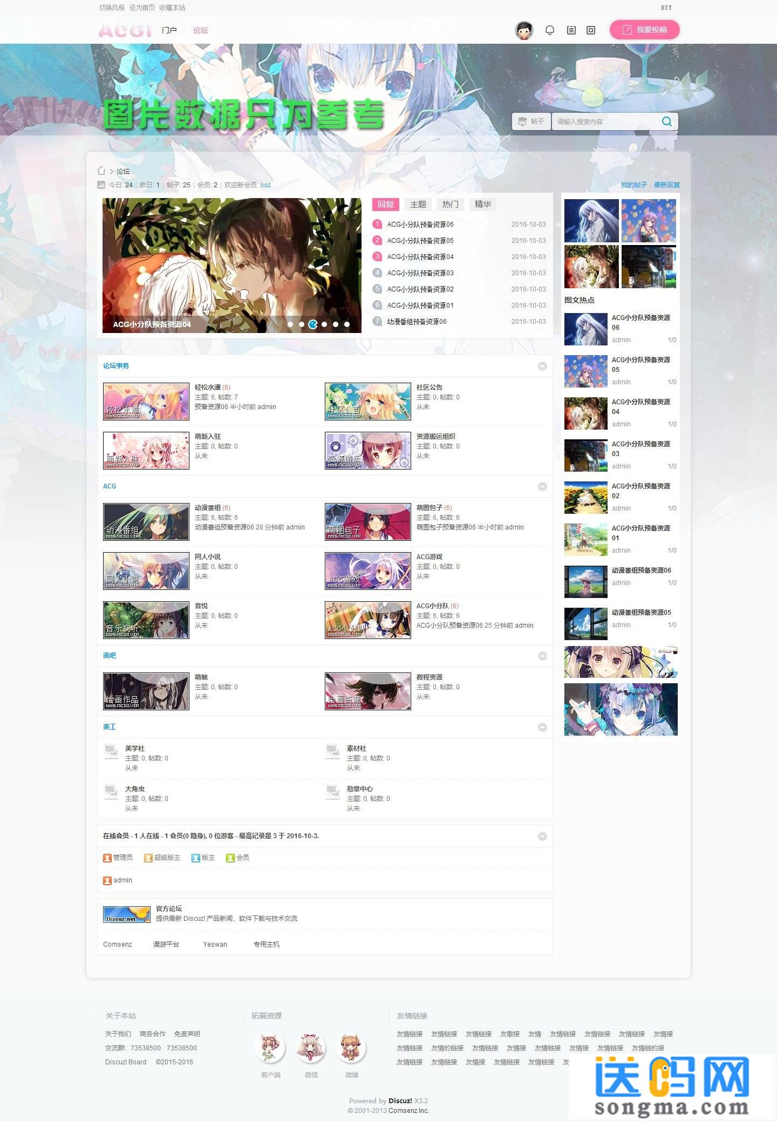Select the 回复 tab

[386, 205]
